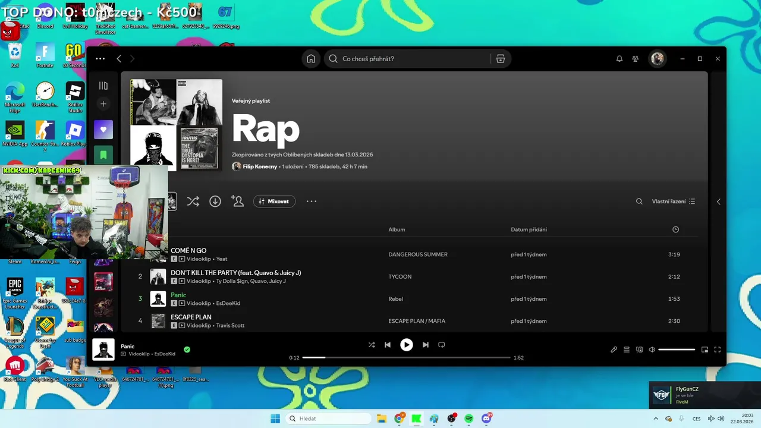Toggle shuffle in the player bar
761x428 pixels.
tap(372, 345)
